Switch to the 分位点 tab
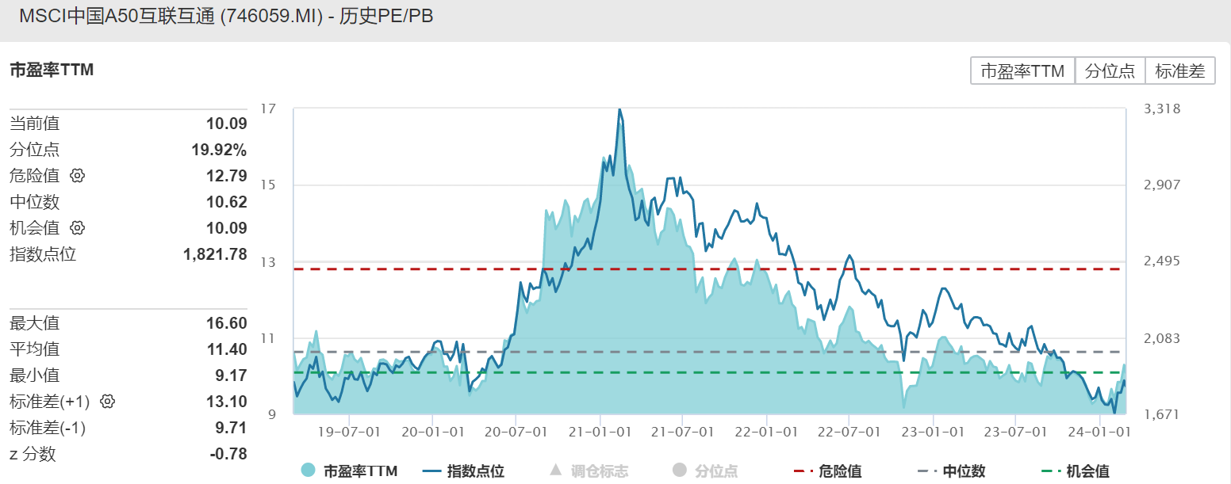1231x484 pixels. [x=1110, y=71]
